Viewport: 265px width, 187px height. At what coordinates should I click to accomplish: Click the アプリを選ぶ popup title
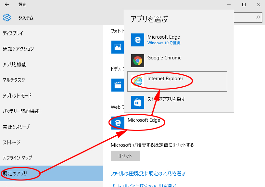click(x=149, y=19)
